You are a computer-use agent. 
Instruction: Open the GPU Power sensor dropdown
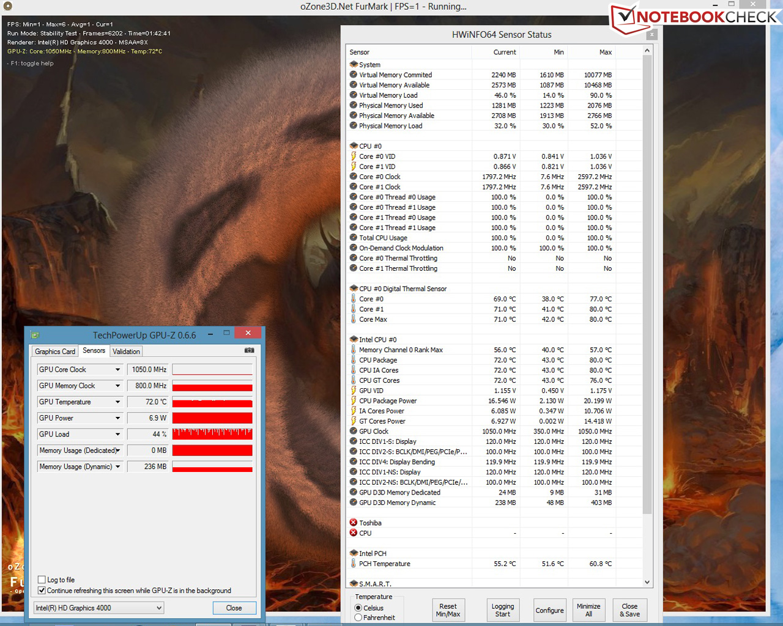point(118,418)
